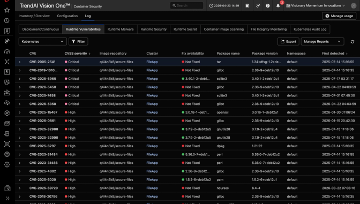Click the shield user sidebar icon
This screenshot has height=204, width=360.
click(x=7, y=82)
